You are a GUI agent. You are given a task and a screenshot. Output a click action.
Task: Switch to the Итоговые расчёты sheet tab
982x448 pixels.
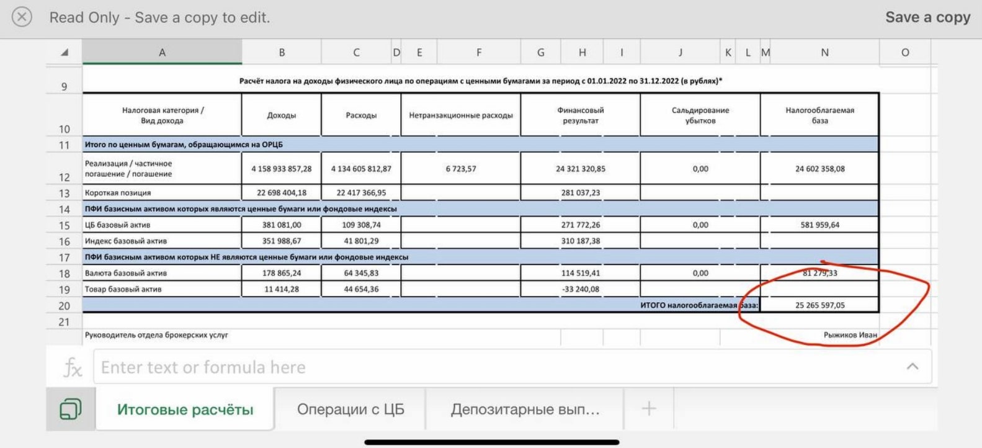185,410
